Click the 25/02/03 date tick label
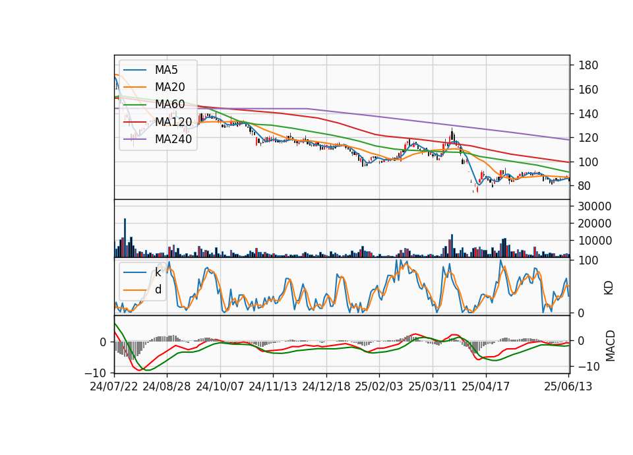This screenshot has height=455, width=633. [x=378, y=386]
